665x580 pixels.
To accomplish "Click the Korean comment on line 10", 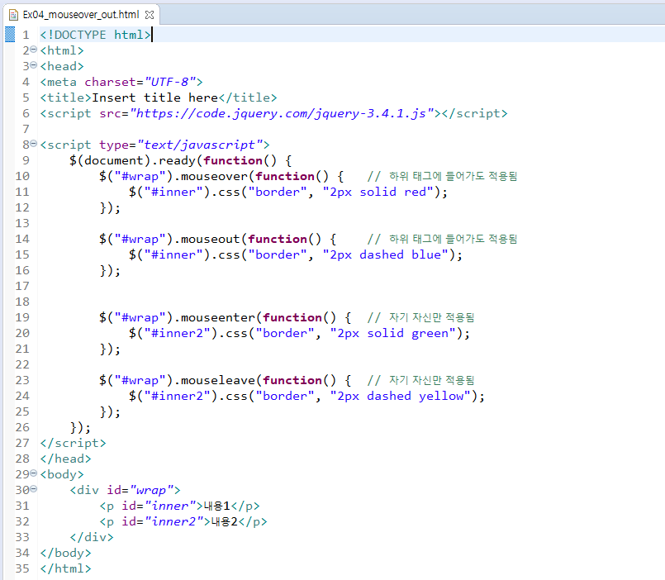I will click(442, 176).
